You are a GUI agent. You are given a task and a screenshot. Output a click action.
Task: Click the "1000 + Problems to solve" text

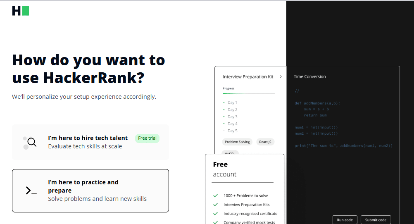(246, 196)
